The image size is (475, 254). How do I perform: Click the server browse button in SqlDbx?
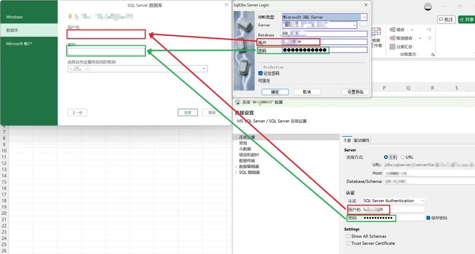363,25
